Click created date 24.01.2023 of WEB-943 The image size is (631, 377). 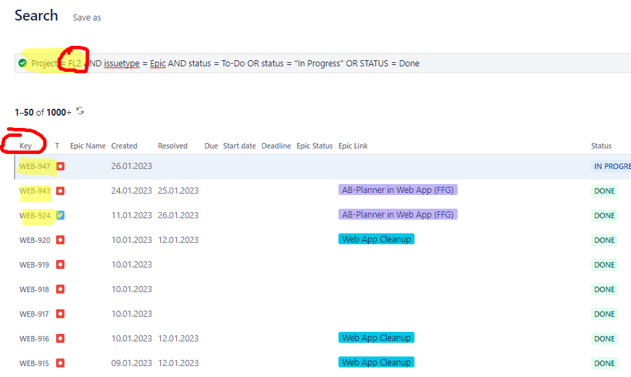[132, 190]
